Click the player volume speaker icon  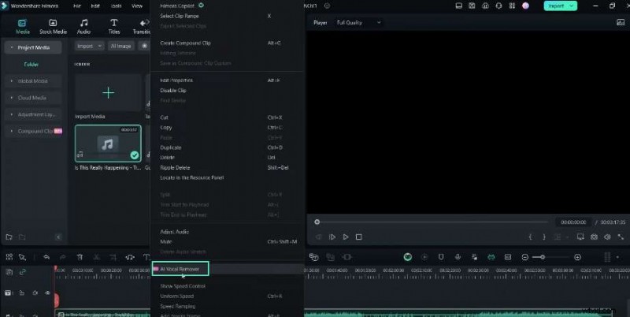pyautogui.click(x=607, y=237)
